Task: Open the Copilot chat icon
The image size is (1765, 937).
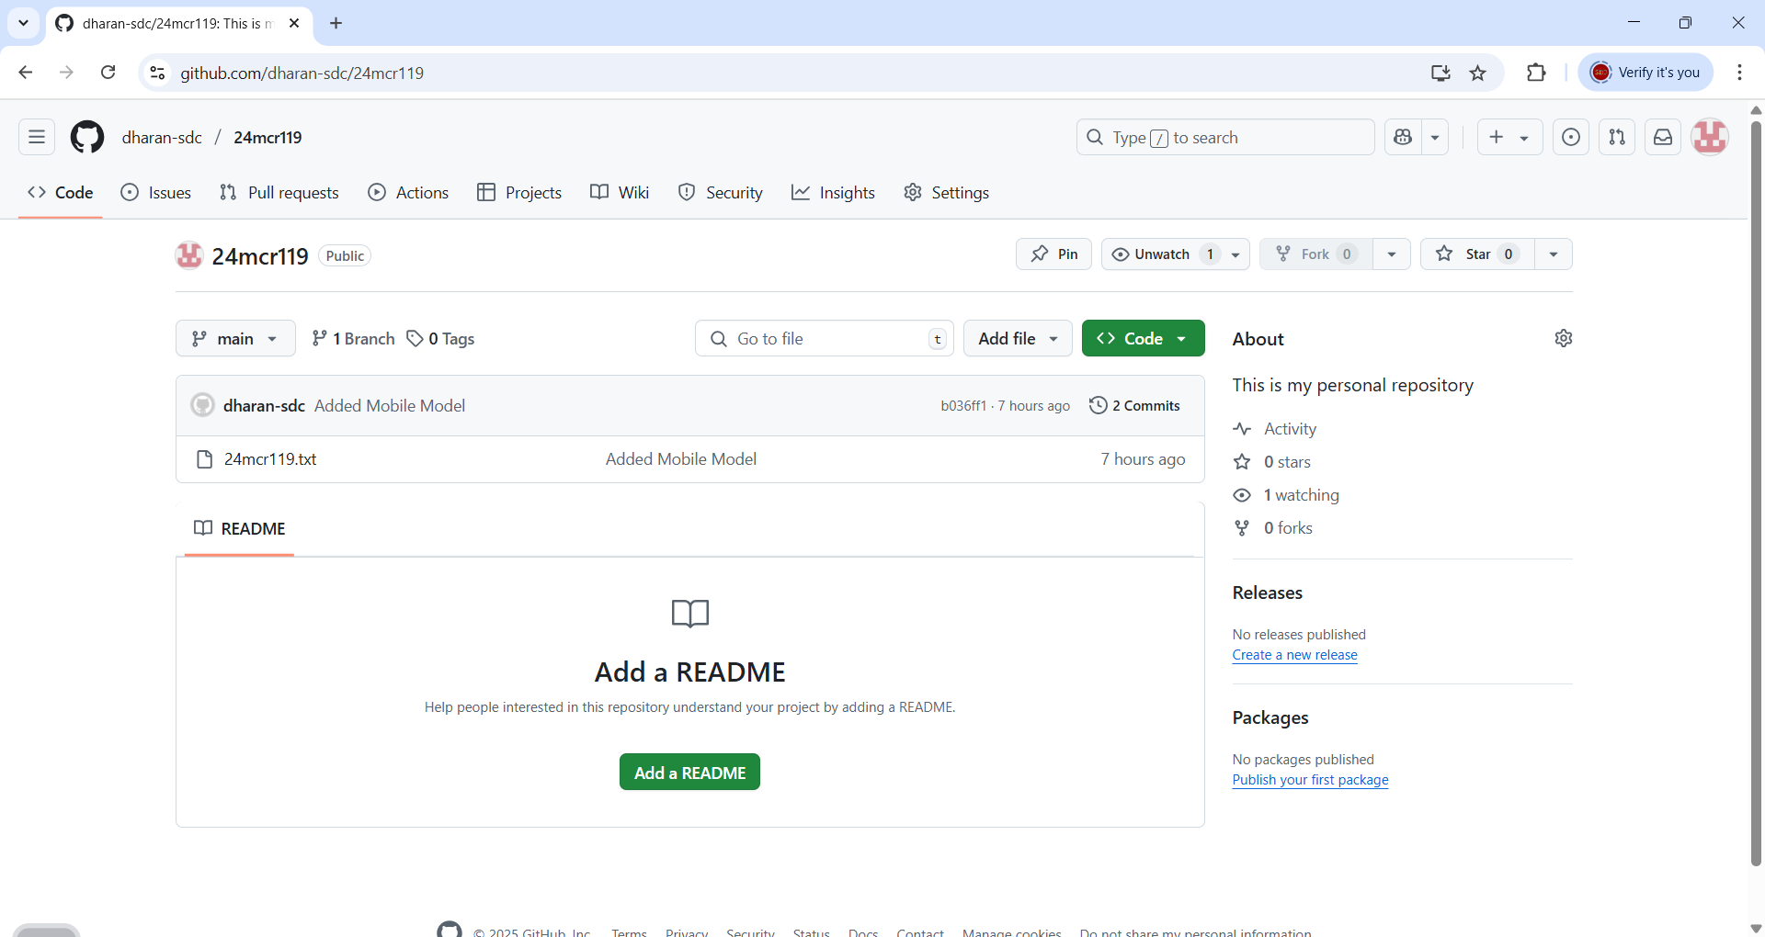Action: tap(1403, 137)
